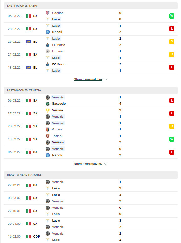181x243 pixels.
Task: Click the chevron beside Lazio's Show more matches
Action: tap(106, 79)
